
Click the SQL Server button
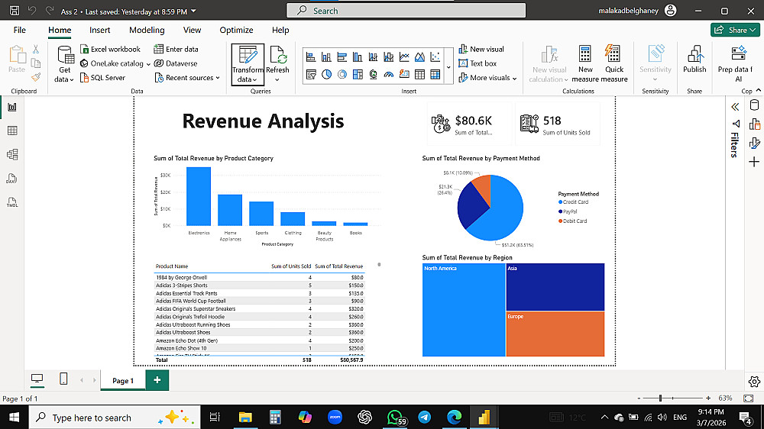click(103, 78)
